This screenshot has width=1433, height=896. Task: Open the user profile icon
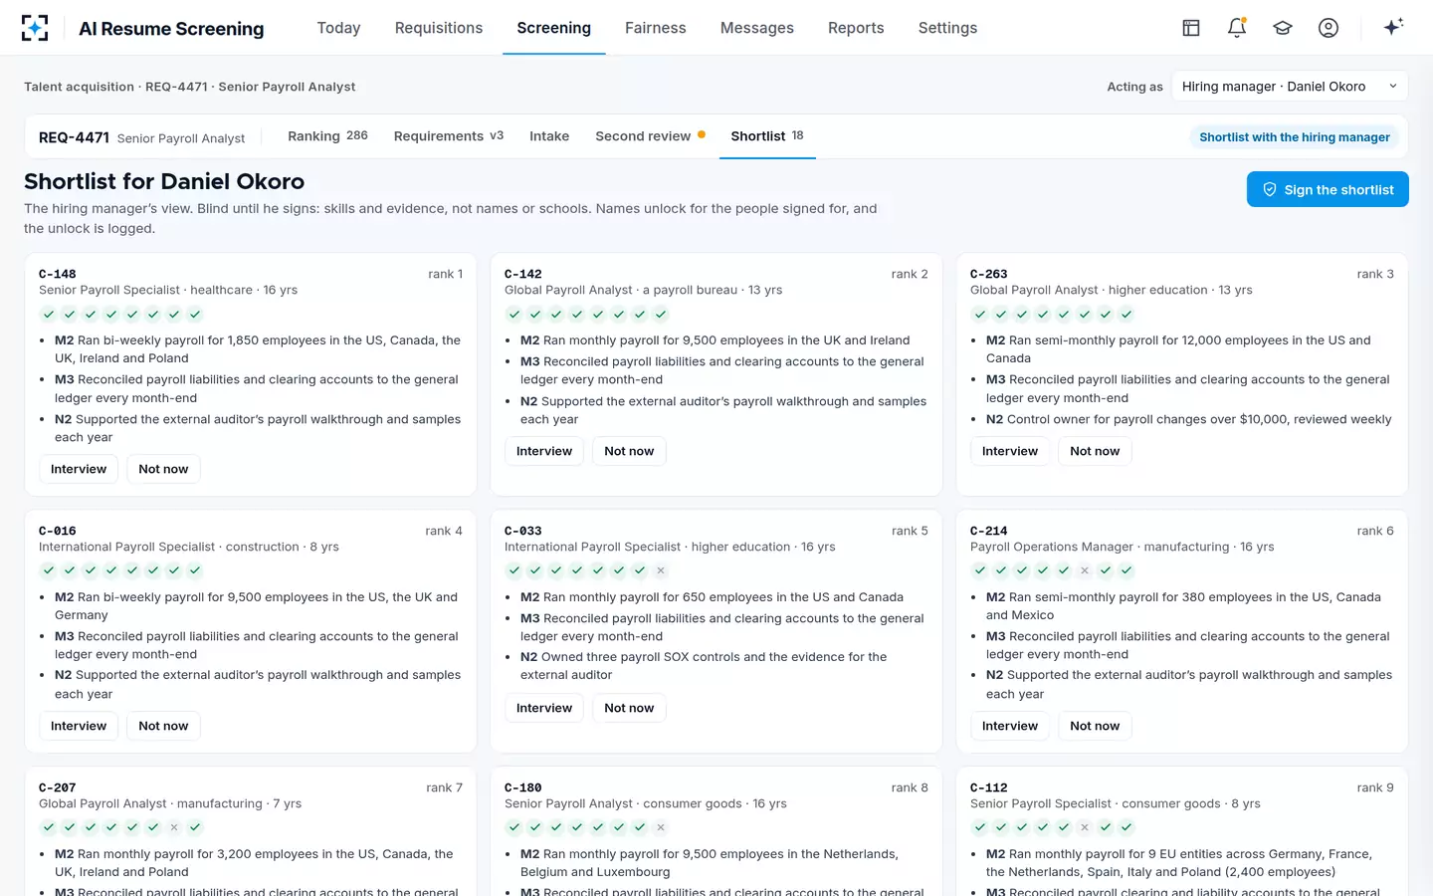[x=1329, y=28]
